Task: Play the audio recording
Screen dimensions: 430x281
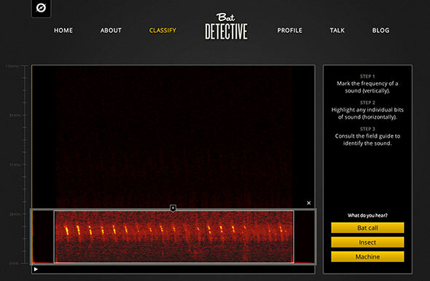Action: pos(36,269)
